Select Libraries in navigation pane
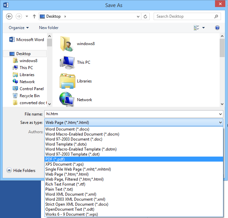This screenshot has width=228, height=218. (x=24, y=75)
